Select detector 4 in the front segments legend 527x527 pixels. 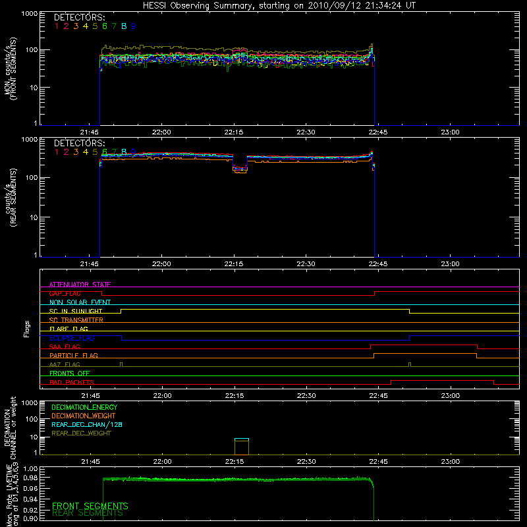tap(86, 26)
